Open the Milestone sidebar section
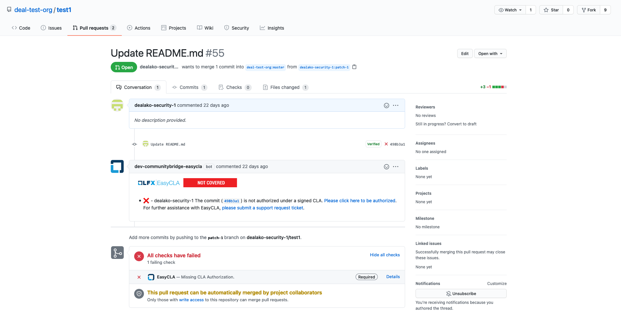This screenshot has width=621, height=312. [x=425, y=218]
